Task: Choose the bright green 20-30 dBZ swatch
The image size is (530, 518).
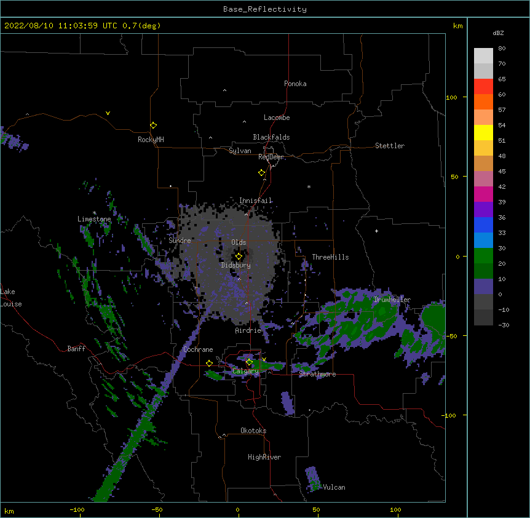Action: (x=483, y=256)
